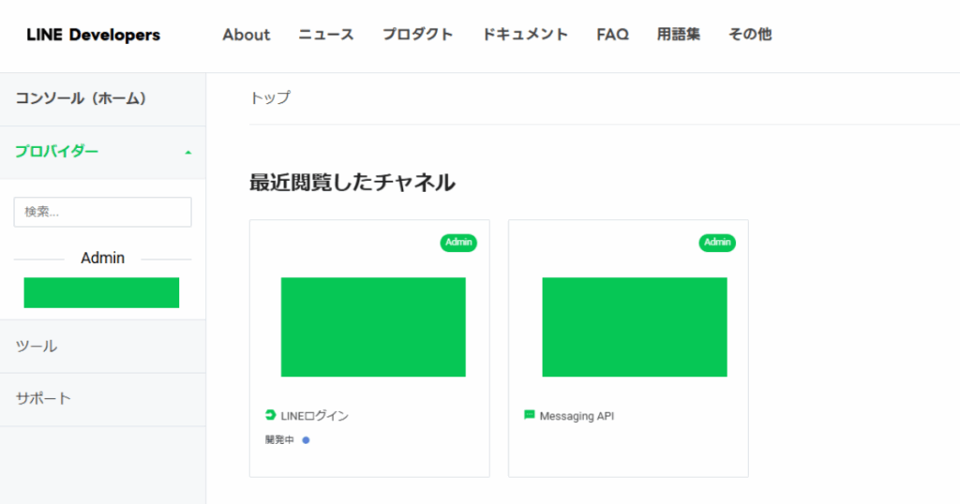Select the プロバイダー sidebar section

103,153
